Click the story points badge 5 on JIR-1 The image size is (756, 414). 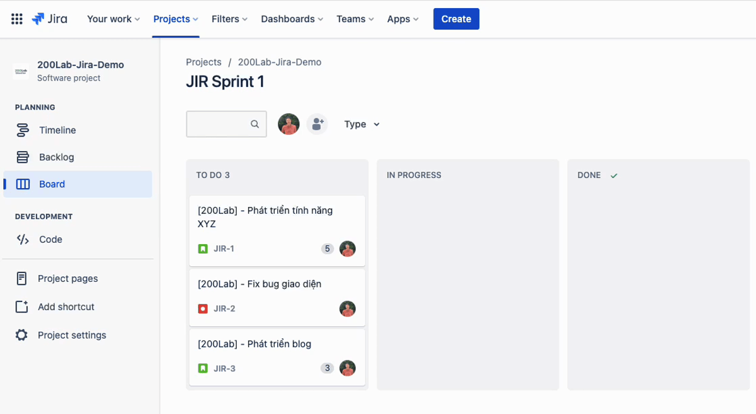[327, 249]
